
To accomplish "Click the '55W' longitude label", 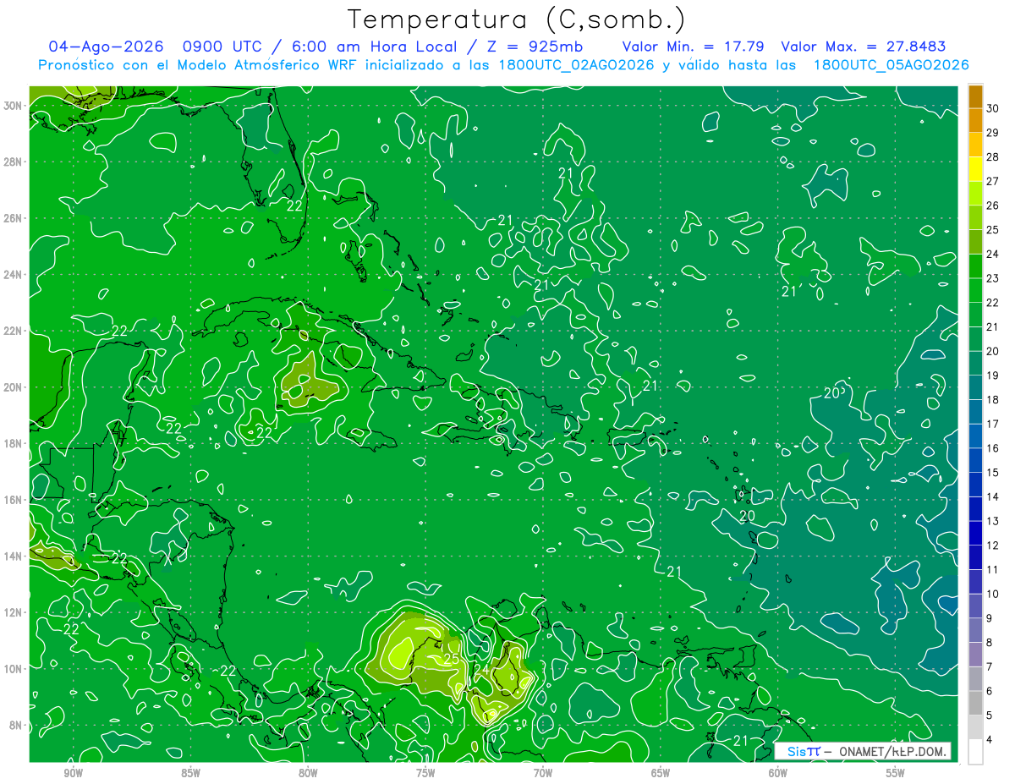I will coord(896,772).
